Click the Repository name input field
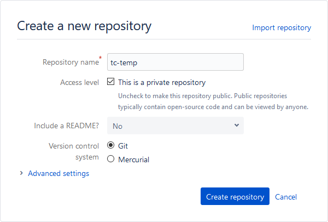The width and height of the screenshot is (328, 222). click(x=175, y=62)
